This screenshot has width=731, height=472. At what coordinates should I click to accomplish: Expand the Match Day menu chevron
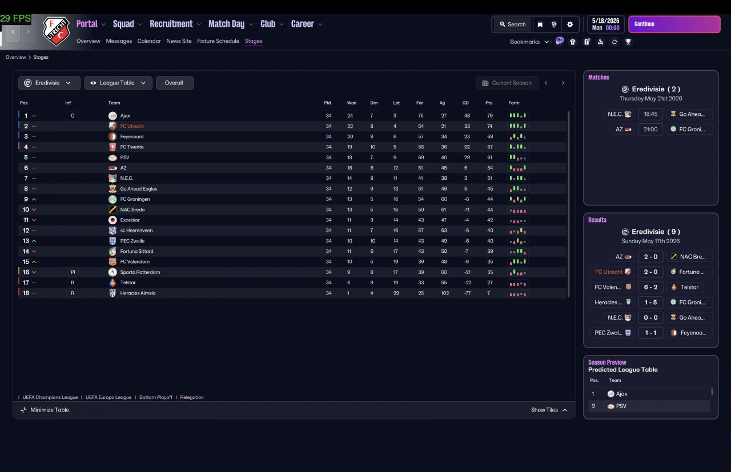(251, 25)
